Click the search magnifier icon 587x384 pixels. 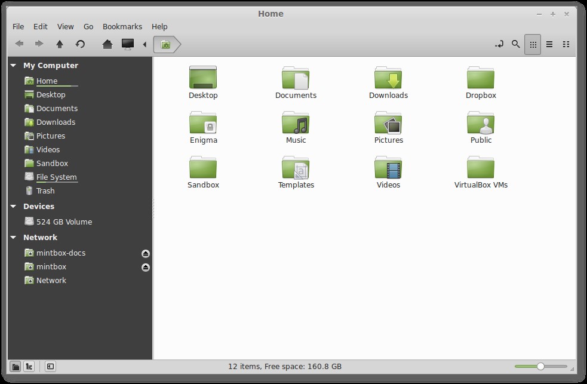[516, 44]
